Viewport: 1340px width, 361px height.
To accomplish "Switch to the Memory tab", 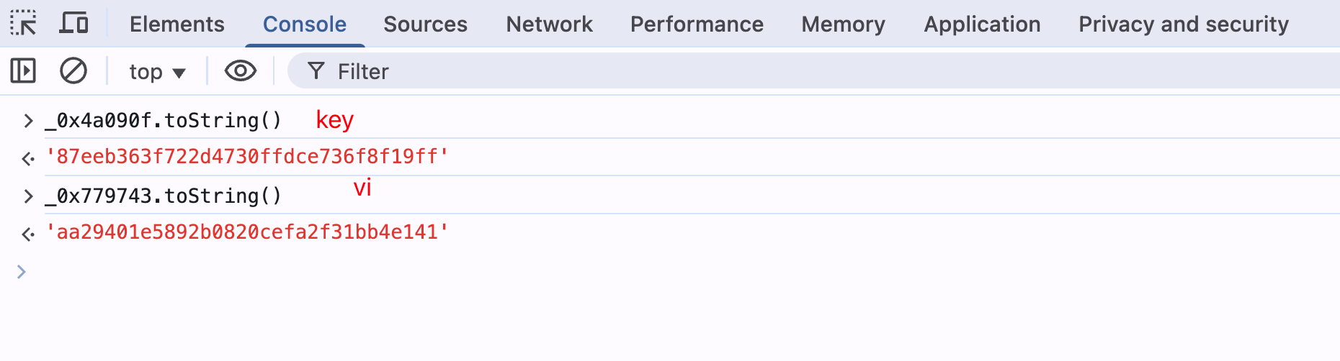I will (x=844, y=24).
